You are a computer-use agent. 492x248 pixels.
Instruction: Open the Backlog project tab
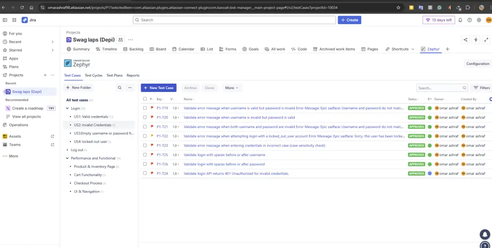coord(133,49)
